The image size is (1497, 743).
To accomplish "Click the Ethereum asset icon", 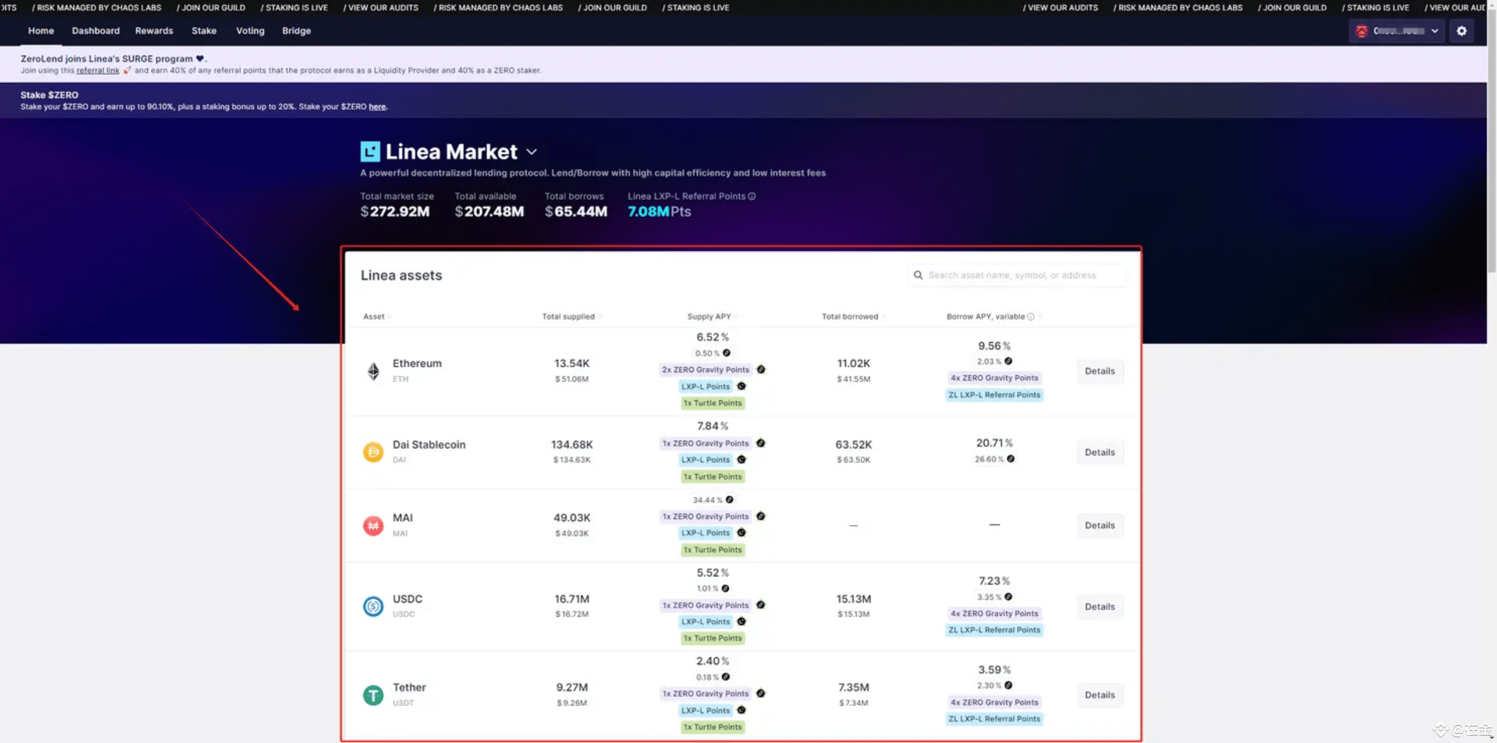I will (x=373, y=371).
